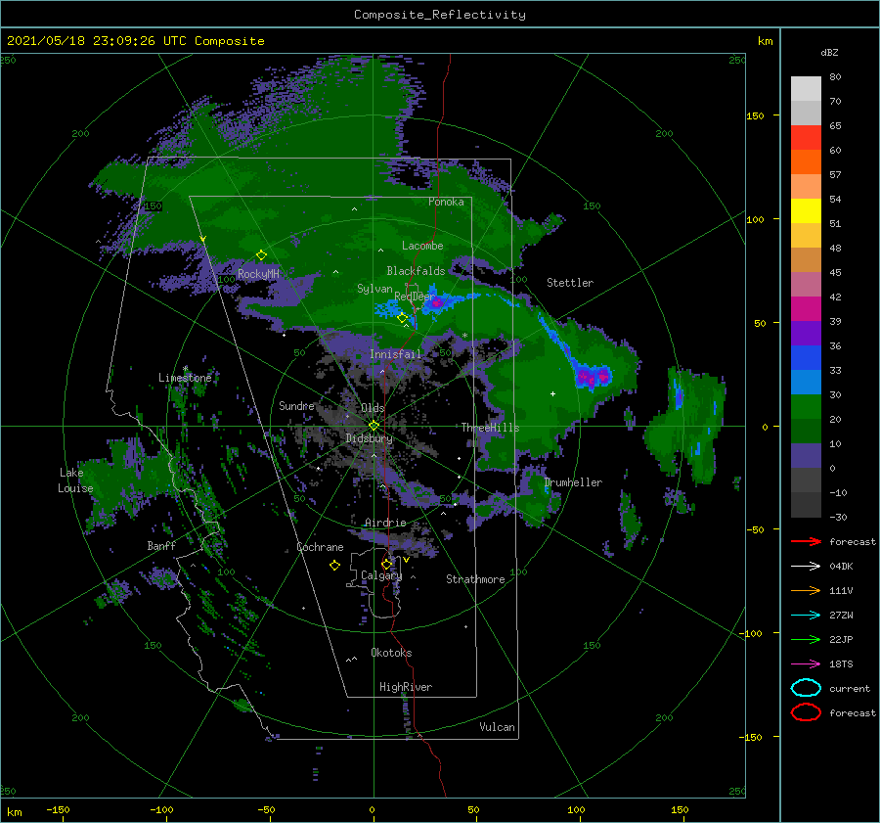Click the dBZ legend heading
Screen dimensions: 880x823
(x=829, y=53)
